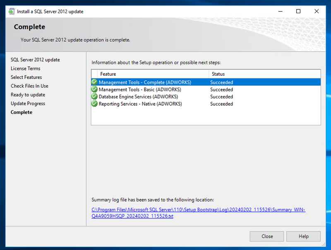Screen dimensions: 331x250
Task: Click green check icon for Management Tools - Basic
Action: point(94,89)
